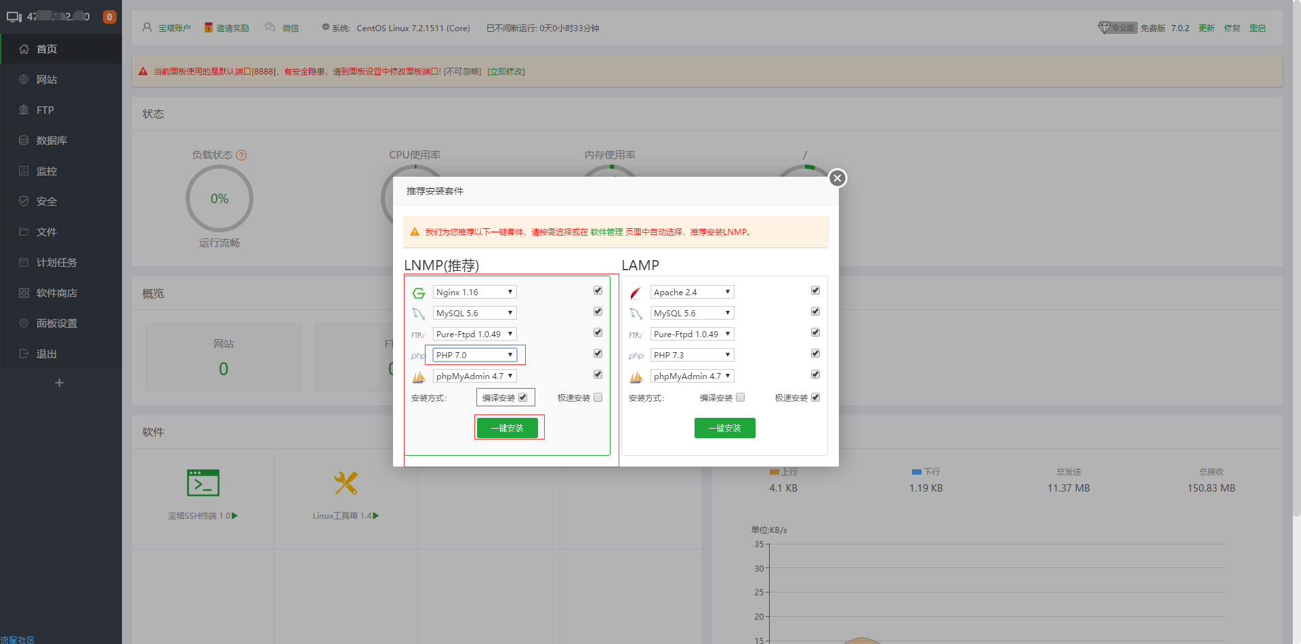This screenshot has height=644, width=1301.
Task: Enable LNMP 极速安装 checkbox
Action: point(598,398)
